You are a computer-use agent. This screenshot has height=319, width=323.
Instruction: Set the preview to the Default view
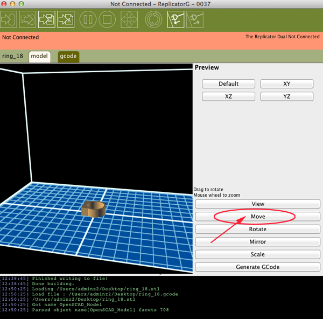coord(228,84)
